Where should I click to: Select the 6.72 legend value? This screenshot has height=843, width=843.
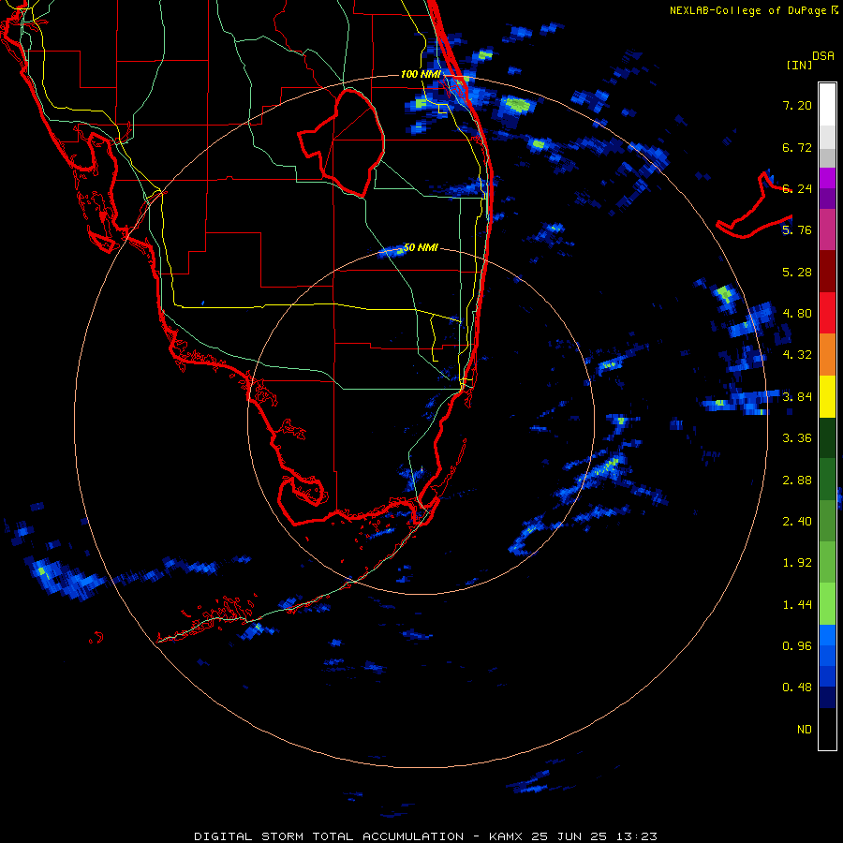[x=797, y=147]
